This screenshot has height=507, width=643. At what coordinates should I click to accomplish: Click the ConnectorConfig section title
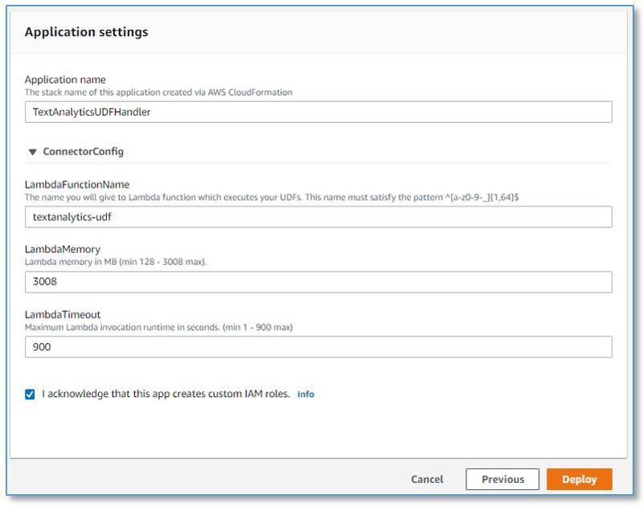(84, 152)
